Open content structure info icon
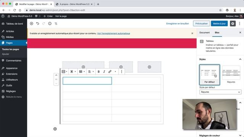The height and width of the screenshot is (137, 244). tap(50, 24)
